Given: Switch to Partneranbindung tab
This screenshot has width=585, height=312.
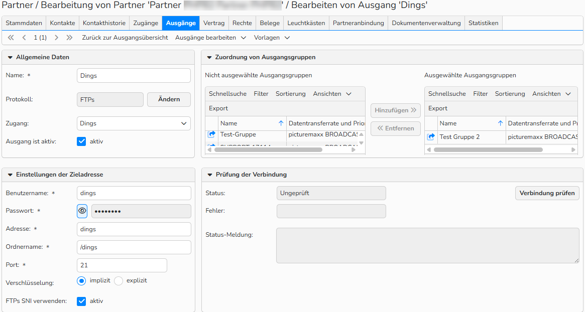Looking at the screenshot, I should click(358, 23).
